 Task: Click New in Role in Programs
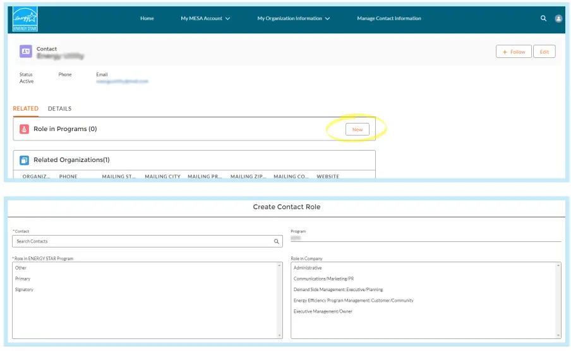358,129
